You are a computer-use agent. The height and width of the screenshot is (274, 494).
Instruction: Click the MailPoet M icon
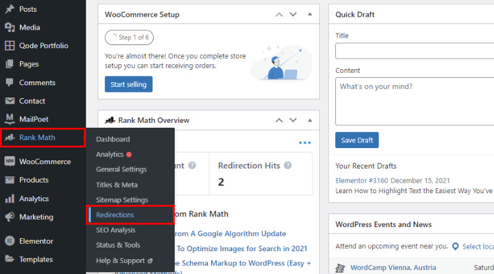10,119
